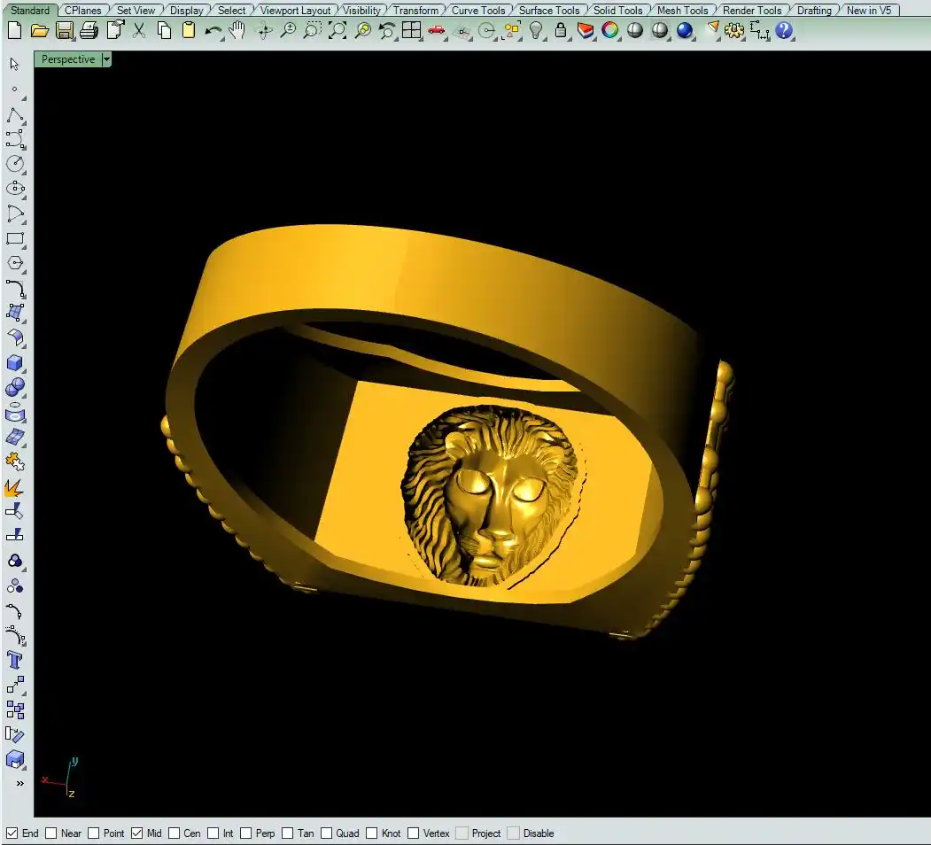Select the Circle tool in sidebar
Viewport: 931px width, 845px height.
pyautogui.click(x=15, y=164)
